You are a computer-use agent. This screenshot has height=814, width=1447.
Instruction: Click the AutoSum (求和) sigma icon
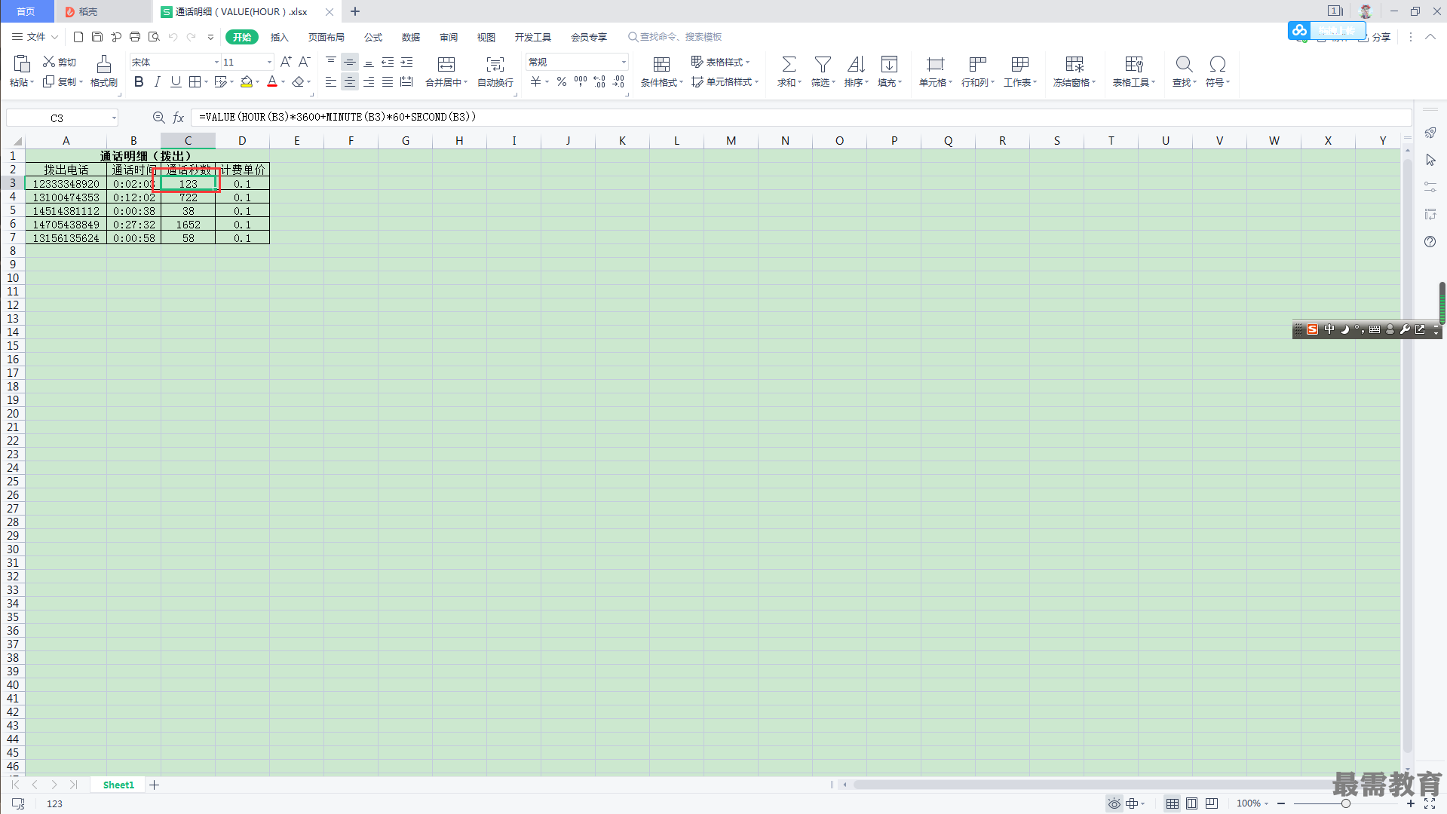tap(789, 64)
